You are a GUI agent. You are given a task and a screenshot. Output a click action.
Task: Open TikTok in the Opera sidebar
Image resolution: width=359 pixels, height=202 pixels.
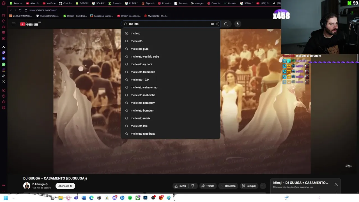(x=4, y=76)
